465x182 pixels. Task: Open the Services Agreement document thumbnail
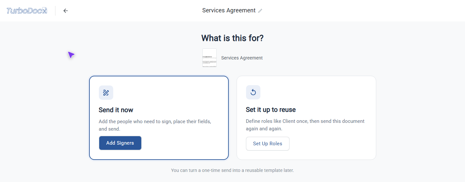[209, 58]
